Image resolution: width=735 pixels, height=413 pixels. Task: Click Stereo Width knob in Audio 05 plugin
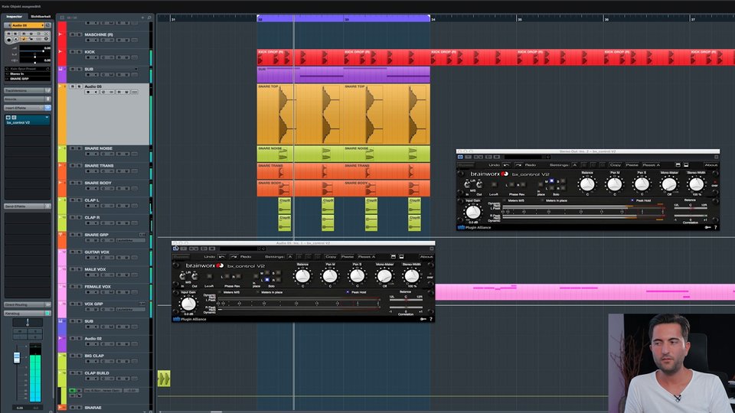(x=412, y=276)
